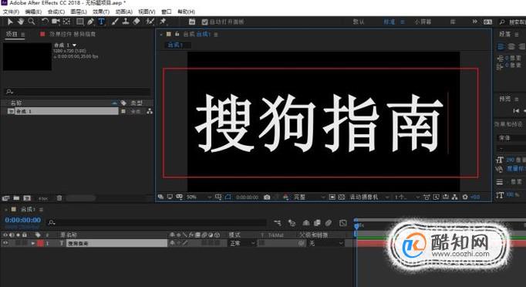526x287 pixels.
Task: Take snapshot with camera icon
Action: tap(267, 197)
